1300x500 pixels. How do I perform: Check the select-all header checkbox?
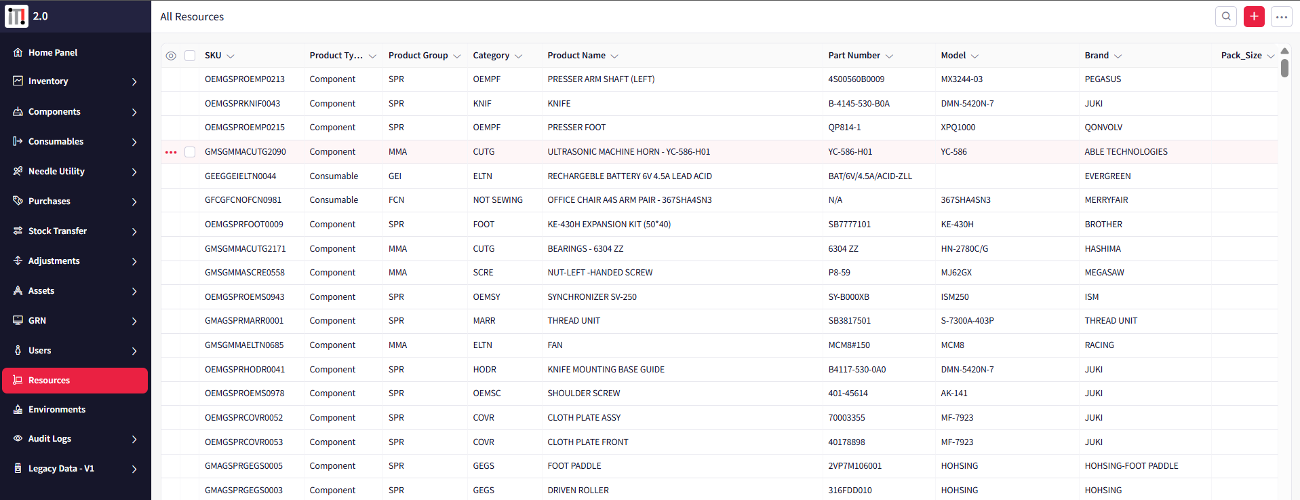pyautogui.click(x=190, y=56)
